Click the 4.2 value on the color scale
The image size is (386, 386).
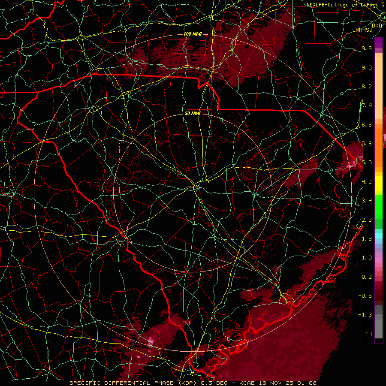pos(367,181)
